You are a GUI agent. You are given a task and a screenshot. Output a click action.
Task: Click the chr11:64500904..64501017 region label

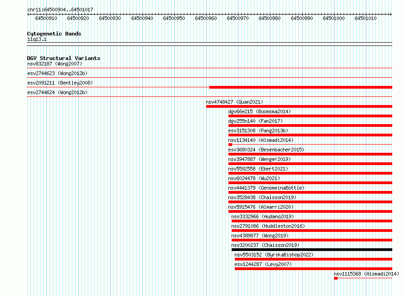tap(60, 10)
